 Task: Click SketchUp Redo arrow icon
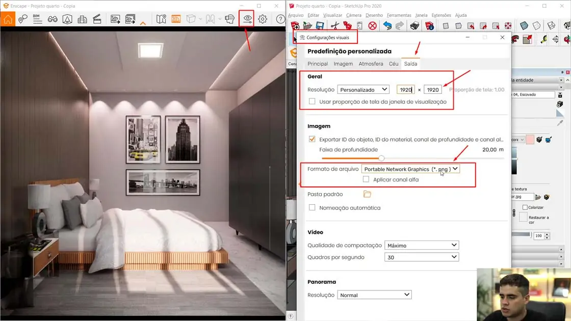[400, 25]
